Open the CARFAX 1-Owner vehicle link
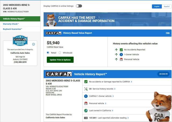The height and width of the screenshot is (122, 172). click(x=100, y=96)
